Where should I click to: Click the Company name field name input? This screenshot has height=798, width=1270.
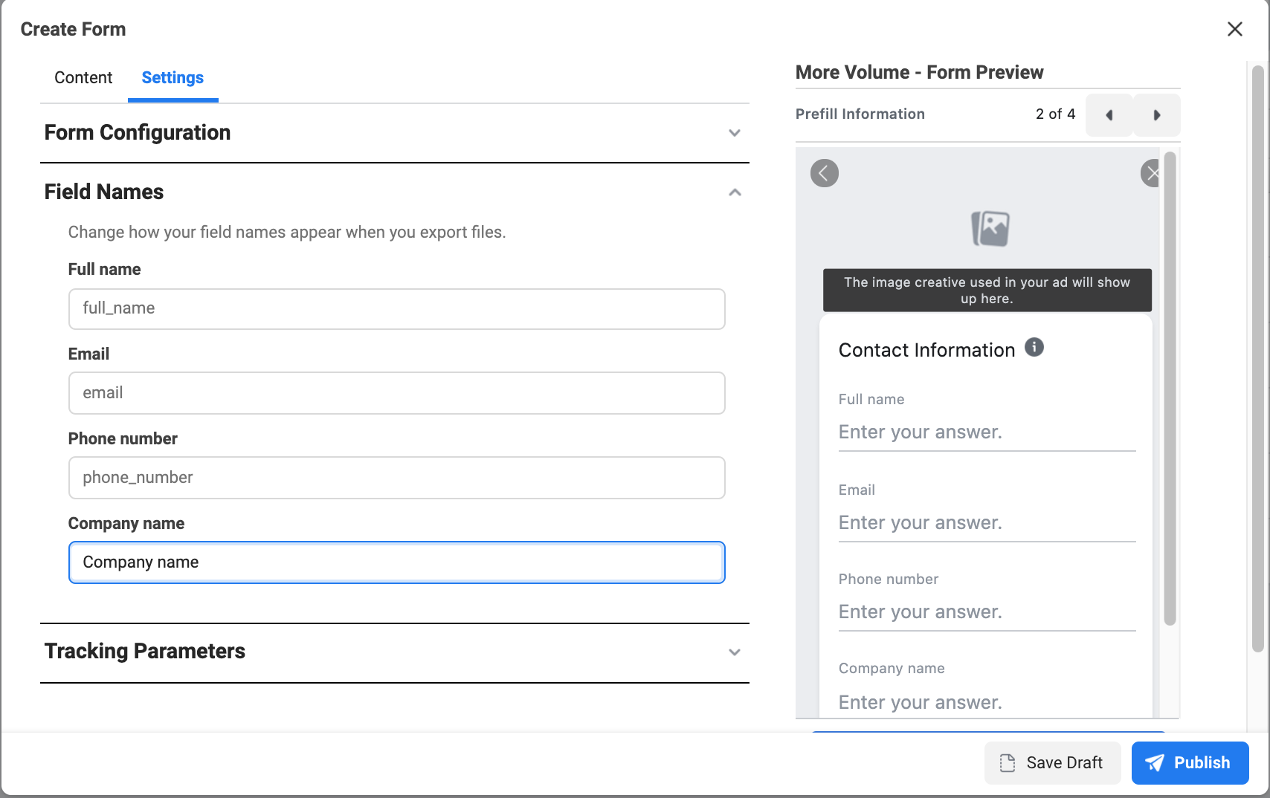tap(396, 562)
